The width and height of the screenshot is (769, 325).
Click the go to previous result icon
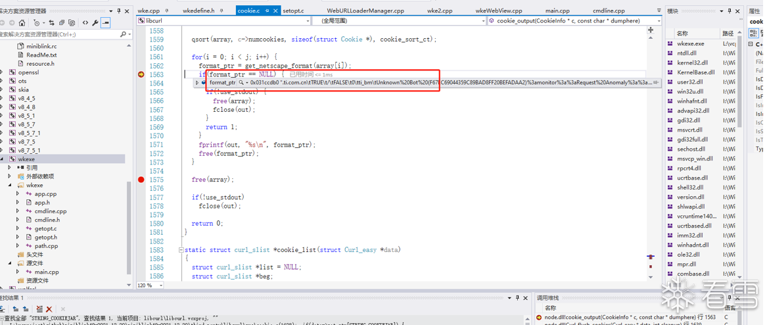tap(16, 309)
